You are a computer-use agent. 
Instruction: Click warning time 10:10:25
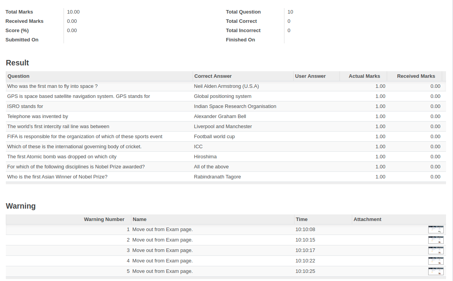(305, 271)
